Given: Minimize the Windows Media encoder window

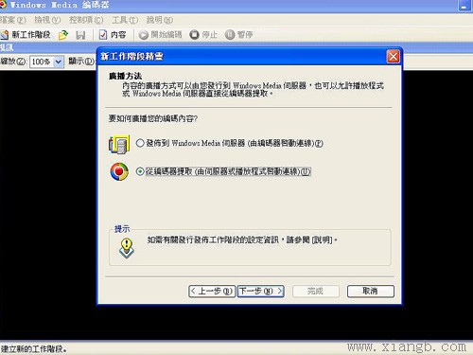Looking at the screenshot, I should pos(464,6).
